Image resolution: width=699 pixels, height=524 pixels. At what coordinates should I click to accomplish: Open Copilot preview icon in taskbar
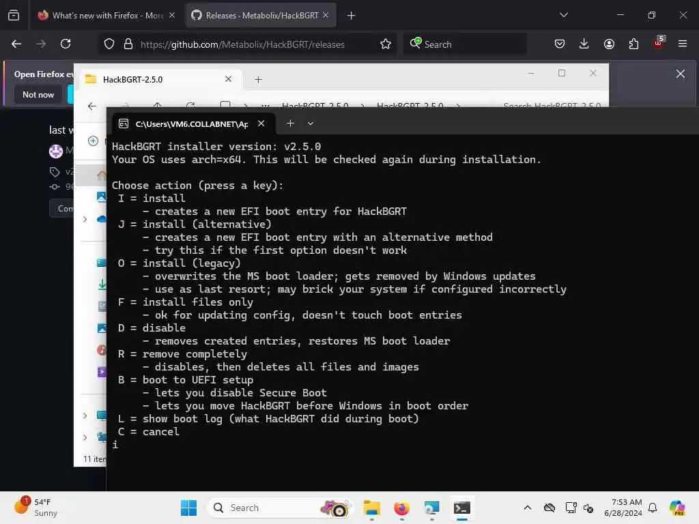[x=677, y=508]
